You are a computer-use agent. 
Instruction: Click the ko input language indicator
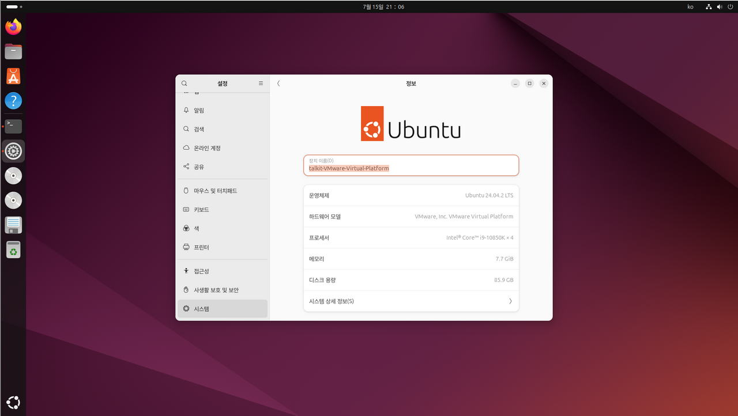click(x=691, y=7)
